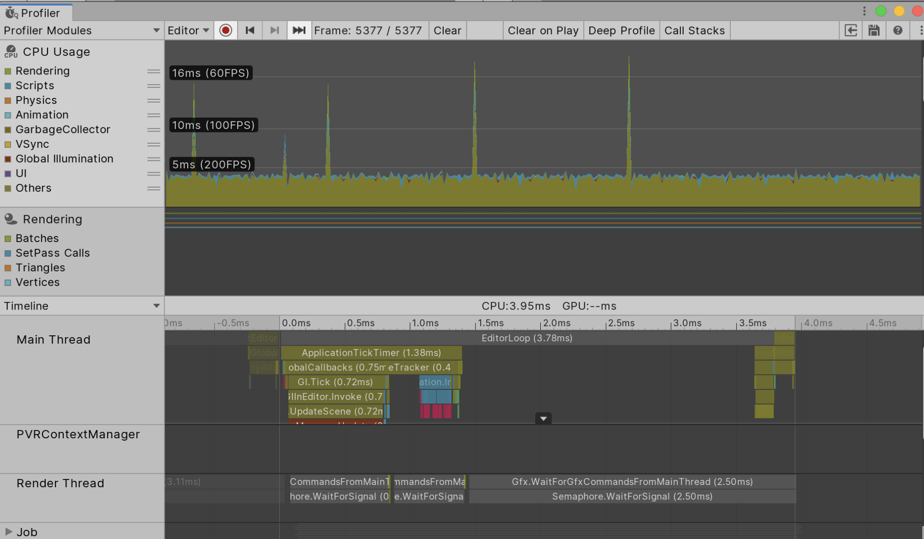Click the Clear button

click(x=447, y=30)
